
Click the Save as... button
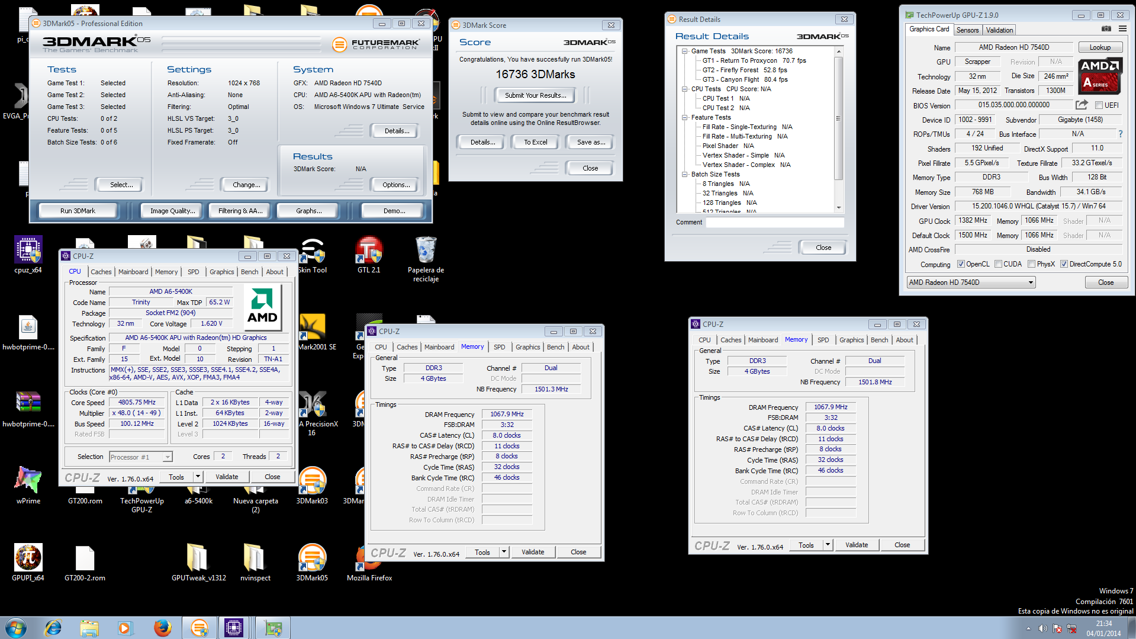point(590,142)
